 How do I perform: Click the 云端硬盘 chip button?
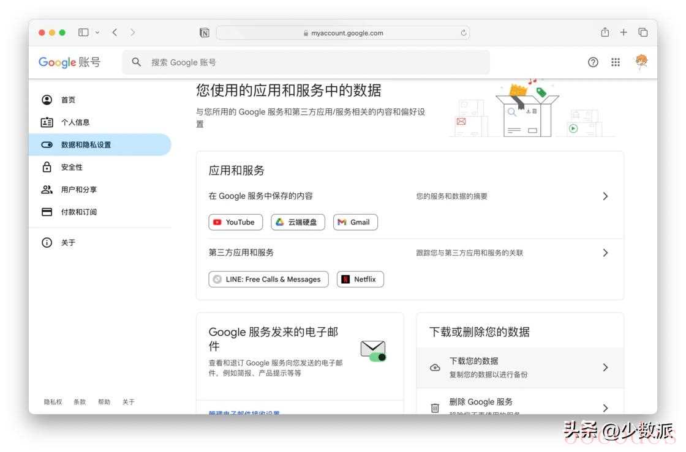(x=298, y=222)
